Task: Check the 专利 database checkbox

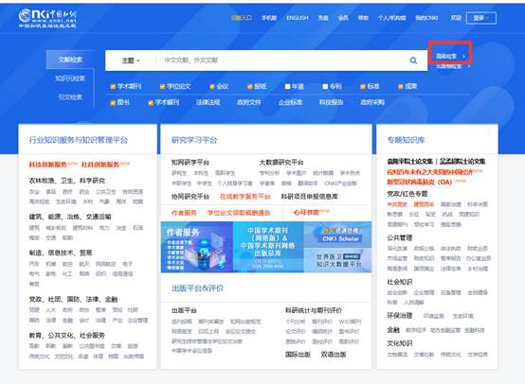Action: [325, 87]
